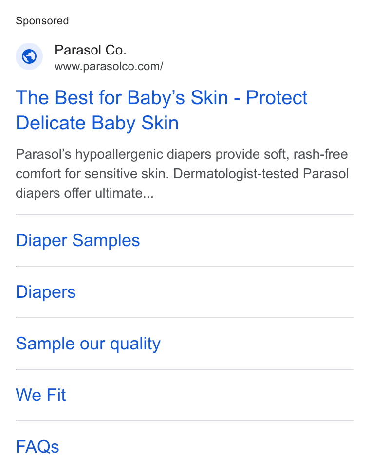This screenshot has height=472, width=370.
Task: Click "Delicate Baby Skin" headline line
Action: (97, 123)
